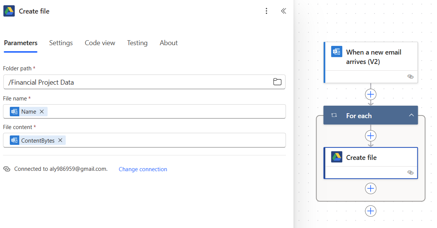Click the Folder path label
Image resolution: width=437 pixels, height=228 pixels.
coord(17,68)
